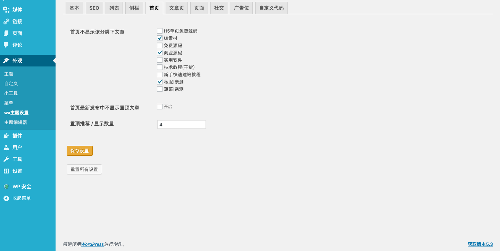Viewport: 500px width, 251px height.
Task: Open the WordPress footer link
Action: [x=92, y=244]
